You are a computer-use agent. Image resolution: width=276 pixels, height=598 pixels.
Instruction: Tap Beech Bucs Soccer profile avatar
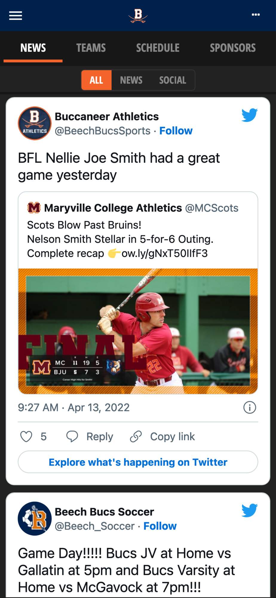coord(35,518)
